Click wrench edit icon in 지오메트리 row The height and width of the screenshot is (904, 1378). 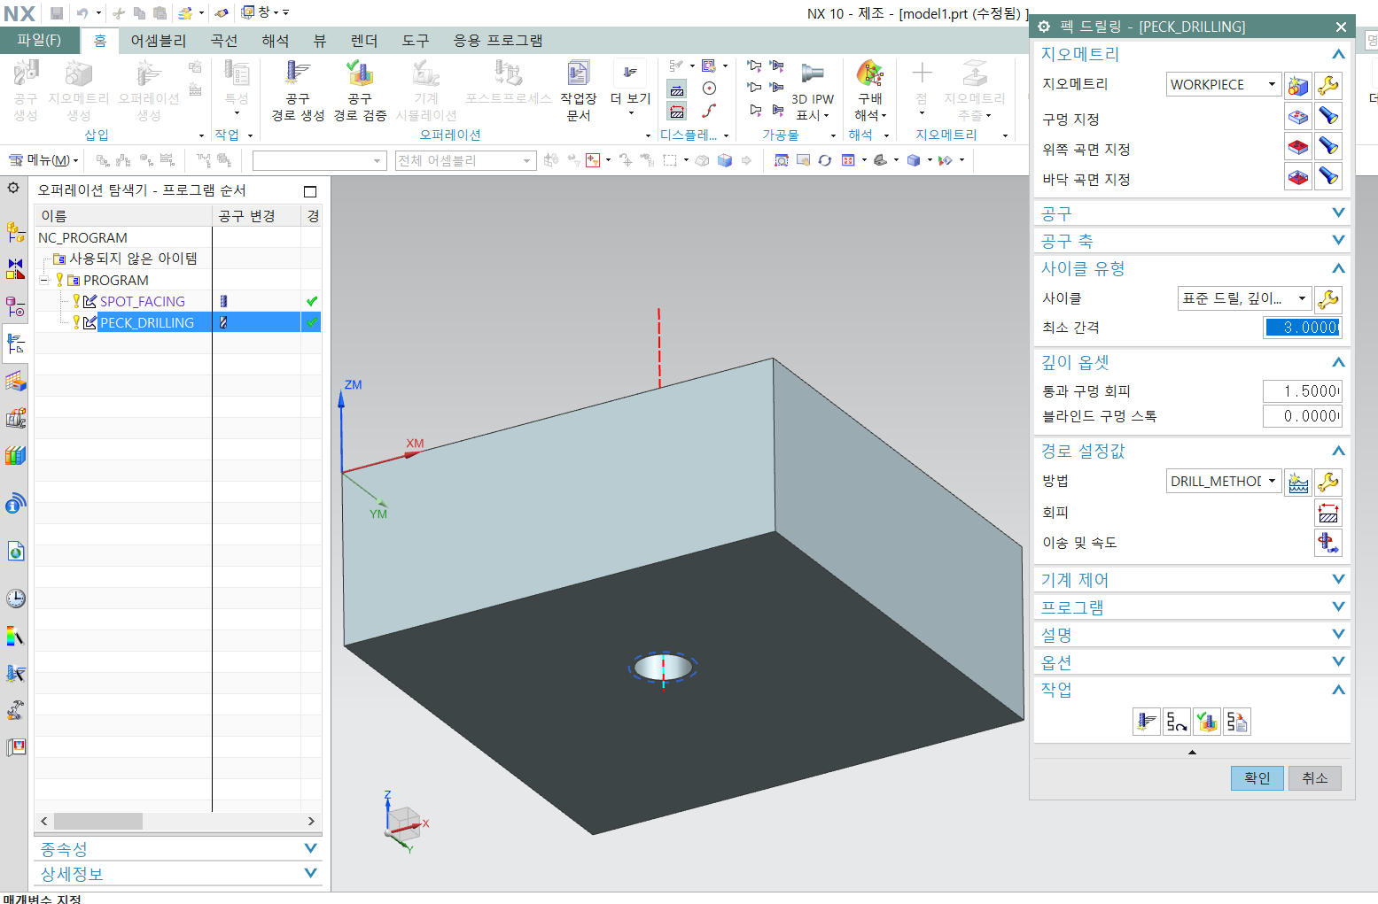pos(1327,85)
